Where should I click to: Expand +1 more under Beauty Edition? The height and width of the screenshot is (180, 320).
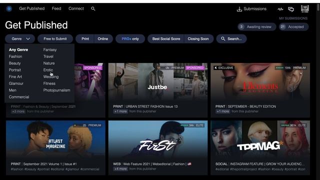223,111
